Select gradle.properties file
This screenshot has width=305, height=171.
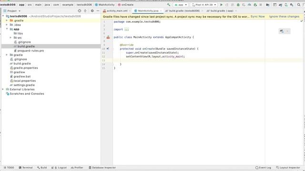pos(26,68)
